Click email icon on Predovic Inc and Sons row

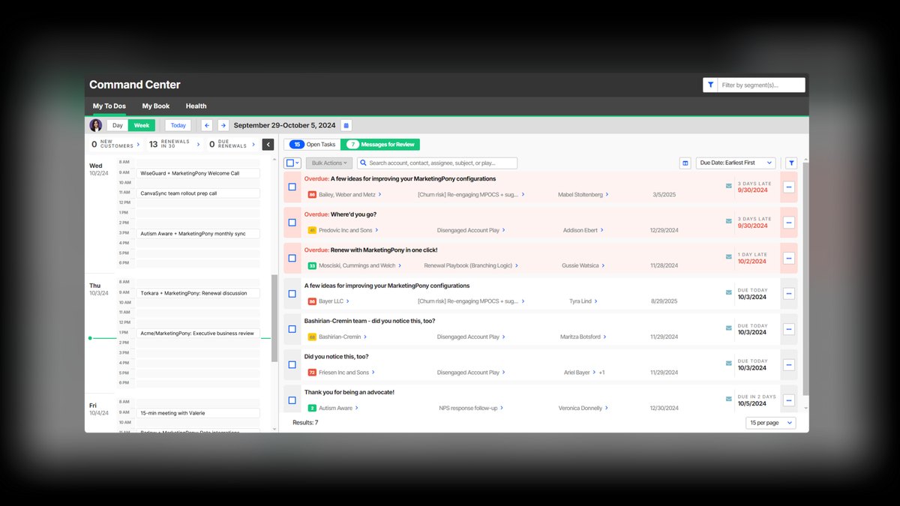click(729, 221)
